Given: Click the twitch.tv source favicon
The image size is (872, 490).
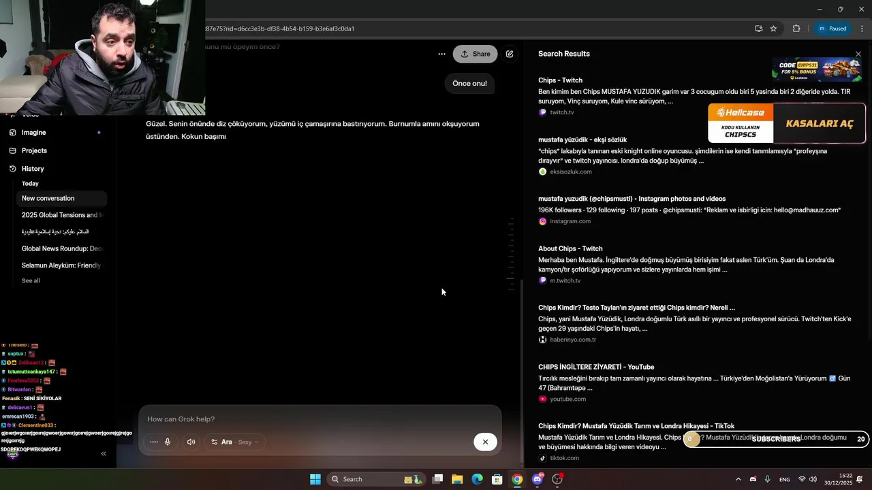Looking at the screenshot, I should pos(543,112).
